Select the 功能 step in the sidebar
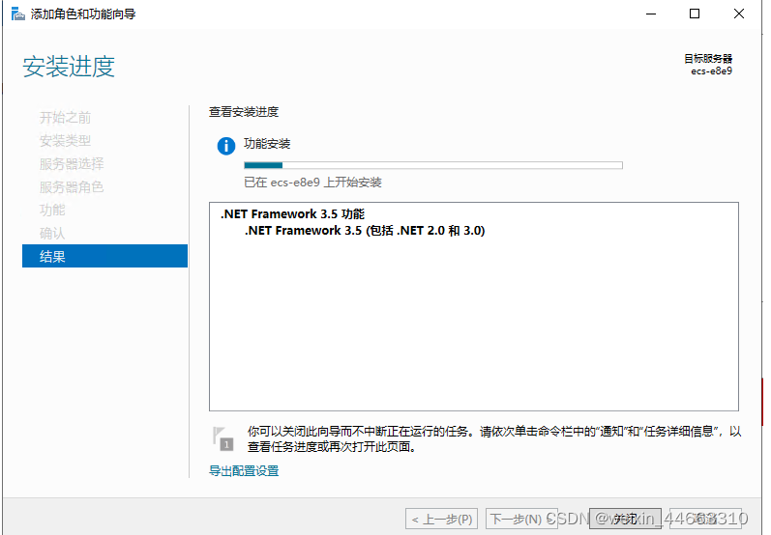 52,211
